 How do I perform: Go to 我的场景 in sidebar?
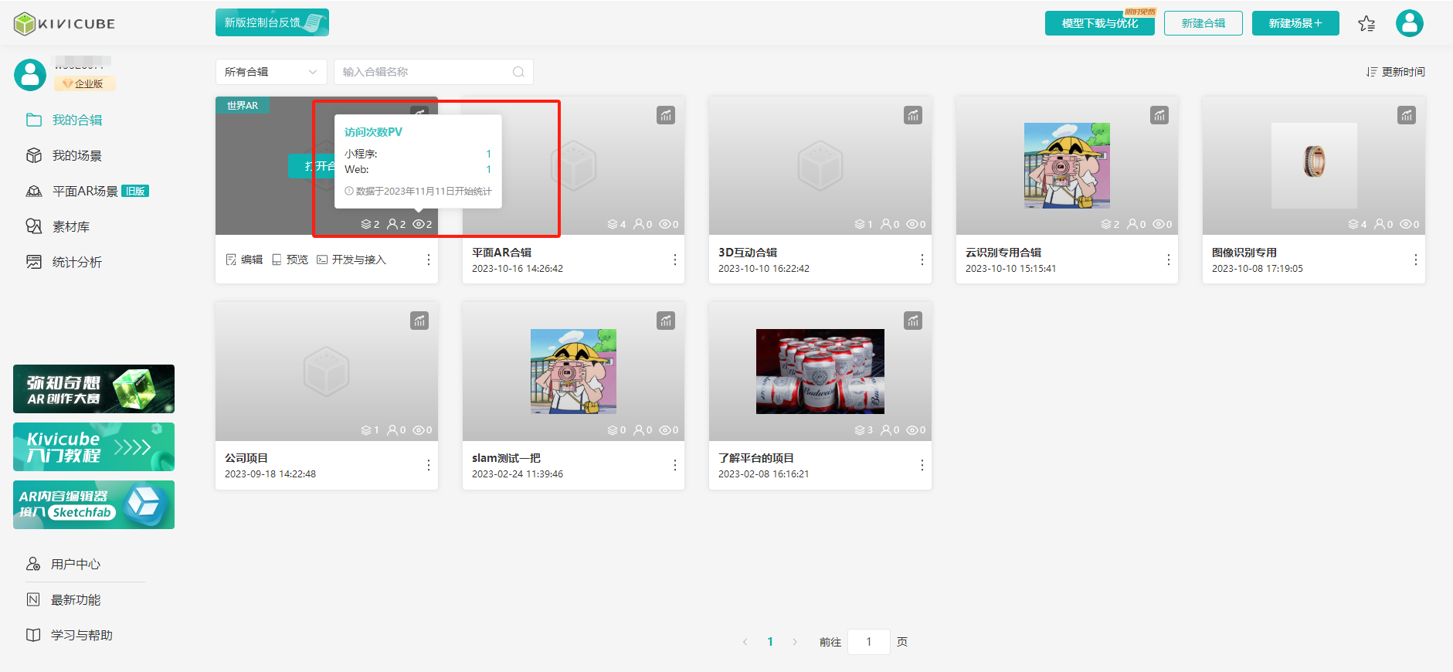pyautogui.click(x=76, y=156)
